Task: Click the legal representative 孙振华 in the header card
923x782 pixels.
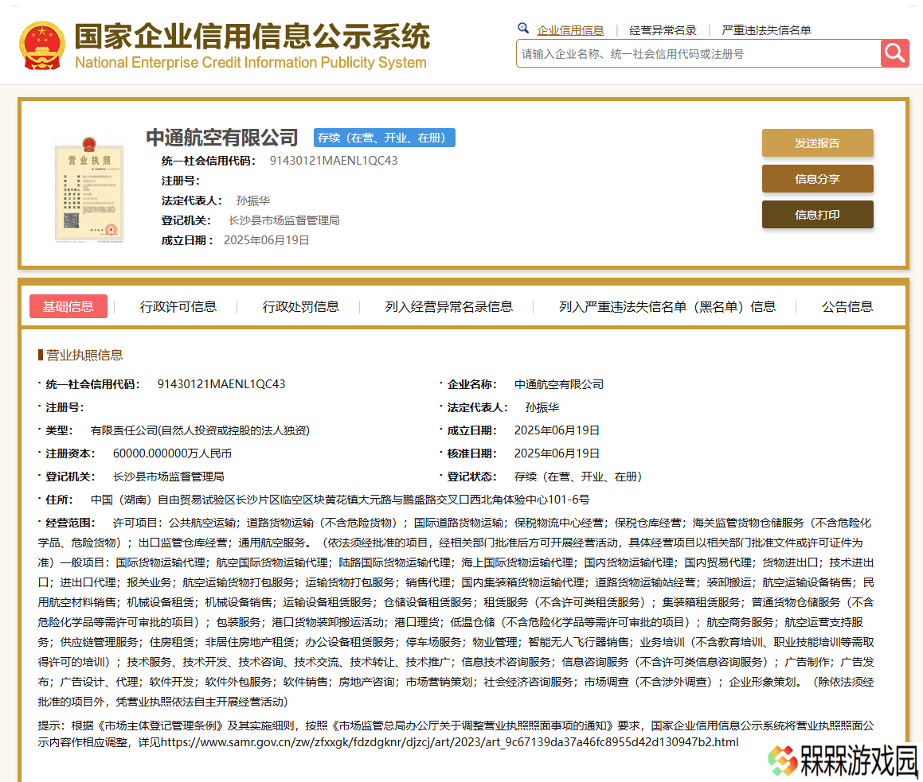Action: pyautogui.click(x=253, y=200)
